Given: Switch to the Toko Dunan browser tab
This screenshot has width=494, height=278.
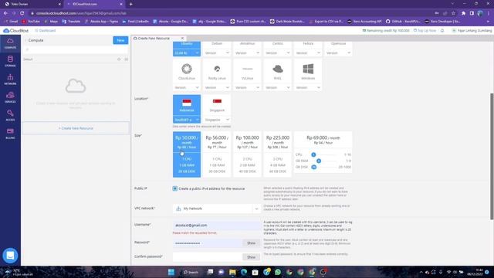Looking at the screenshot, I should 32,4.
